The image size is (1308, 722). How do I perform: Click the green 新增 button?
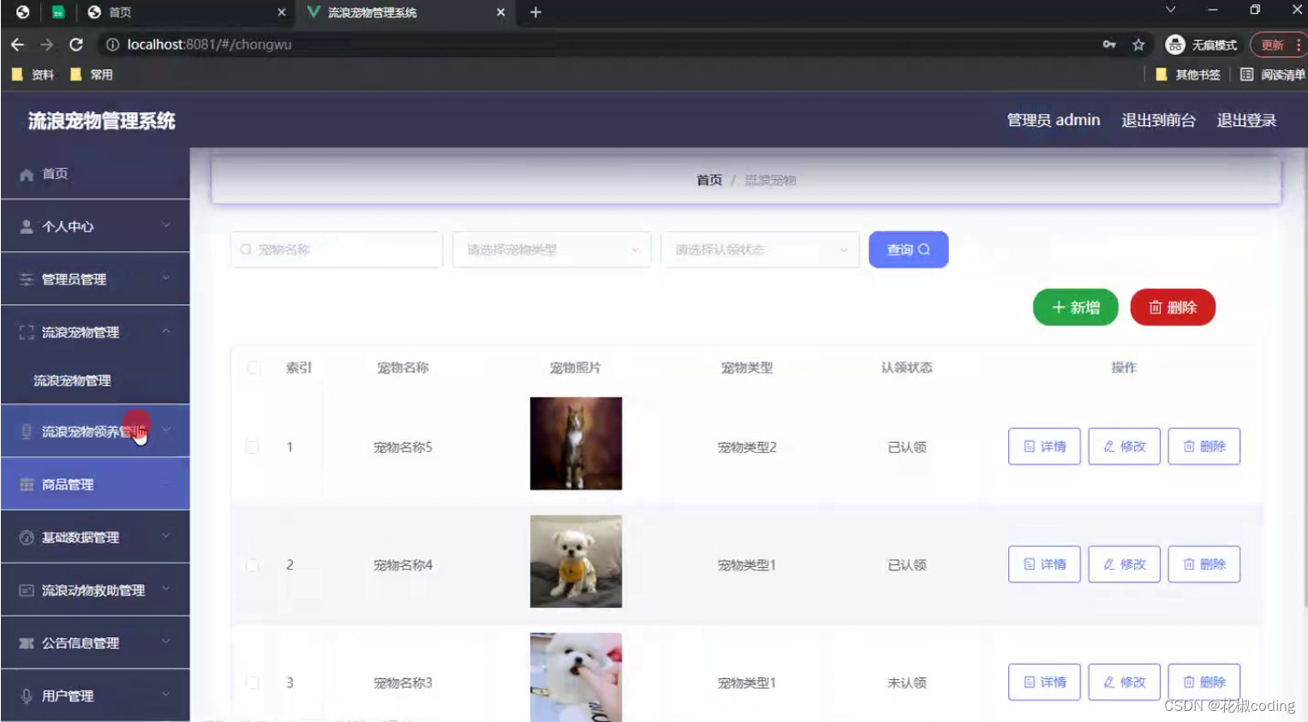click(1075, 307)
